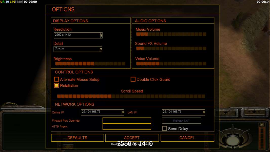This screenshot has height=152, width=270.
Task: Uncheck the Retaliation checkbox
Action: [56, 85]
